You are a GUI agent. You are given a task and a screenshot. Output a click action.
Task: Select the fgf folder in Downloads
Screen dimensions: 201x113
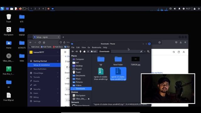pyautogui.click(x=101, y=61)
